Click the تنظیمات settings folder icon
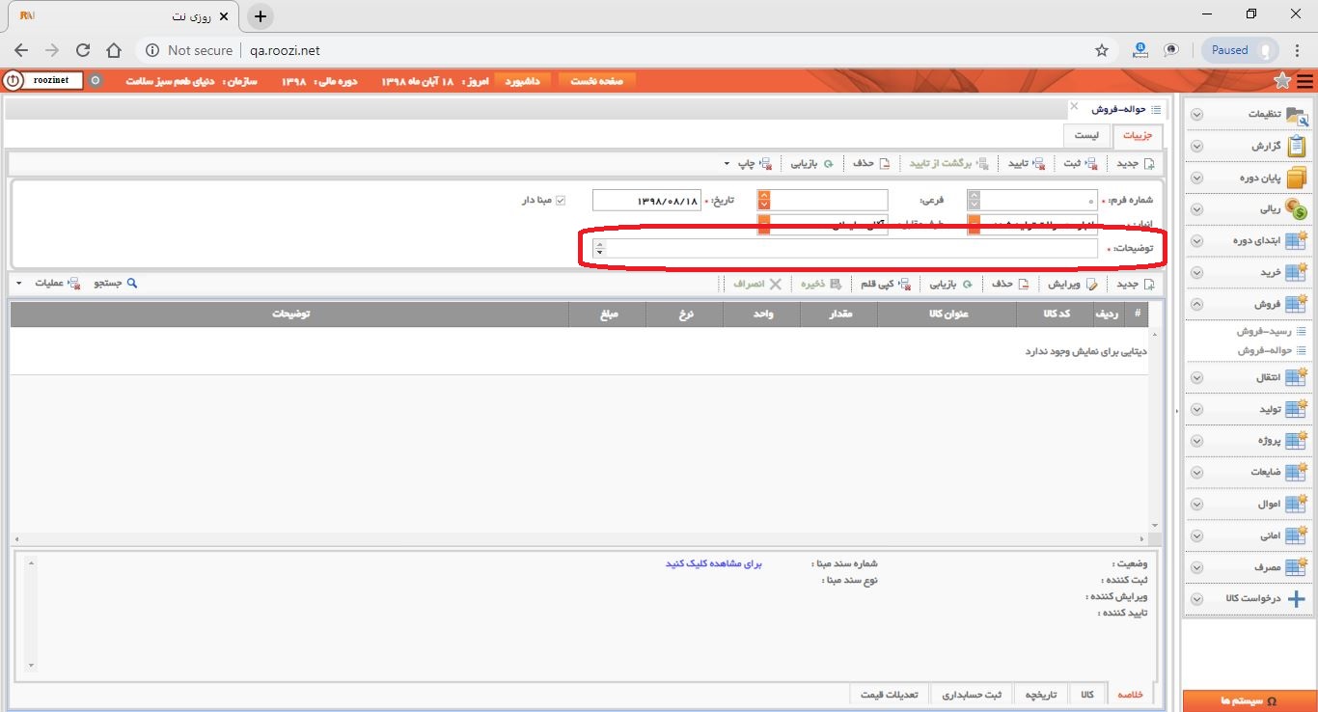This screenshot has height=712, width=1318. [1298, 115]
